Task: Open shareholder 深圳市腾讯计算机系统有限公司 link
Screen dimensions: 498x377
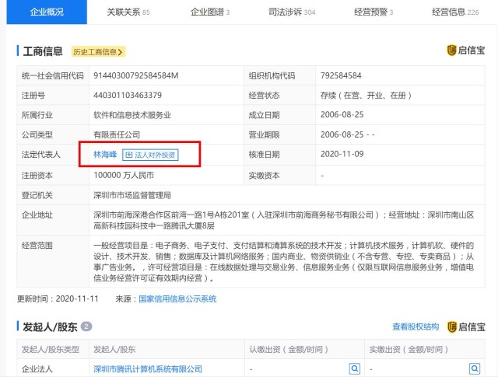Action: click(148, 368)
